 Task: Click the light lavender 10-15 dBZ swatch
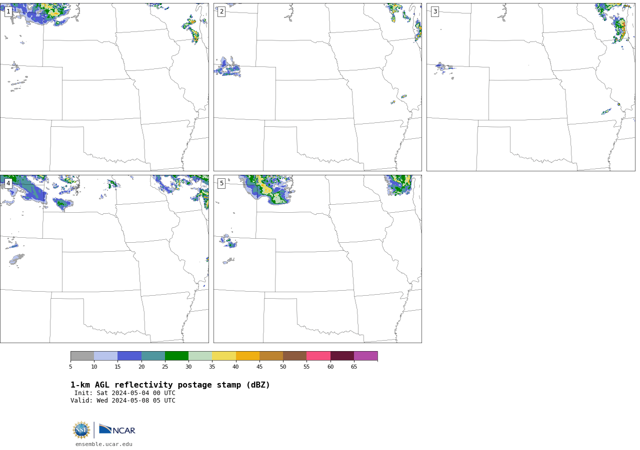coord(106,356)
